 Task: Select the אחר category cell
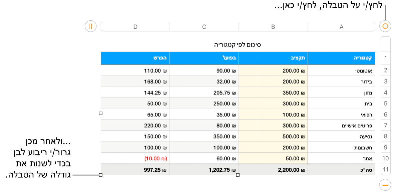pyautogui.click(x=342, y=158)
